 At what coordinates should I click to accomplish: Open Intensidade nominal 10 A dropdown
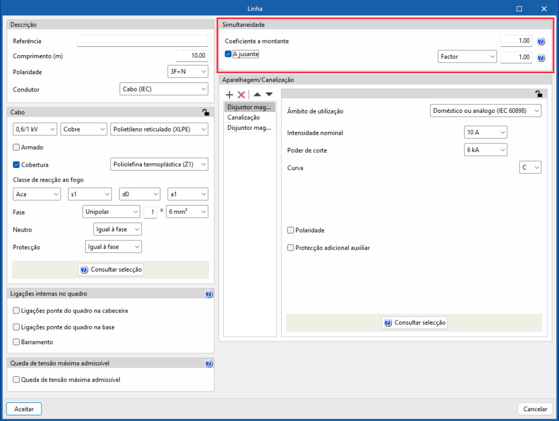pos(485,132)
